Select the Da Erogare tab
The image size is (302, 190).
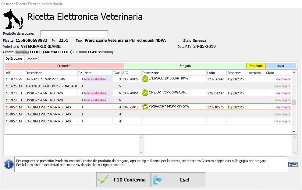(14, 58)
